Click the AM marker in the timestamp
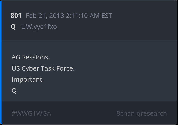 coord(95,16)
